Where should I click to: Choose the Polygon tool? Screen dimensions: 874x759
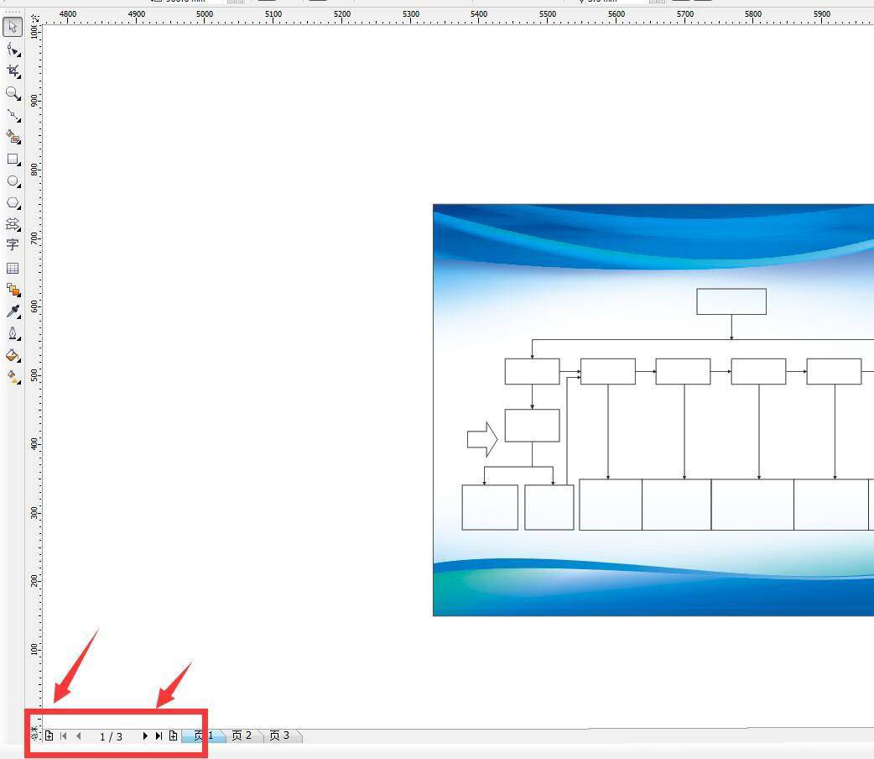[x=13, y=202]
